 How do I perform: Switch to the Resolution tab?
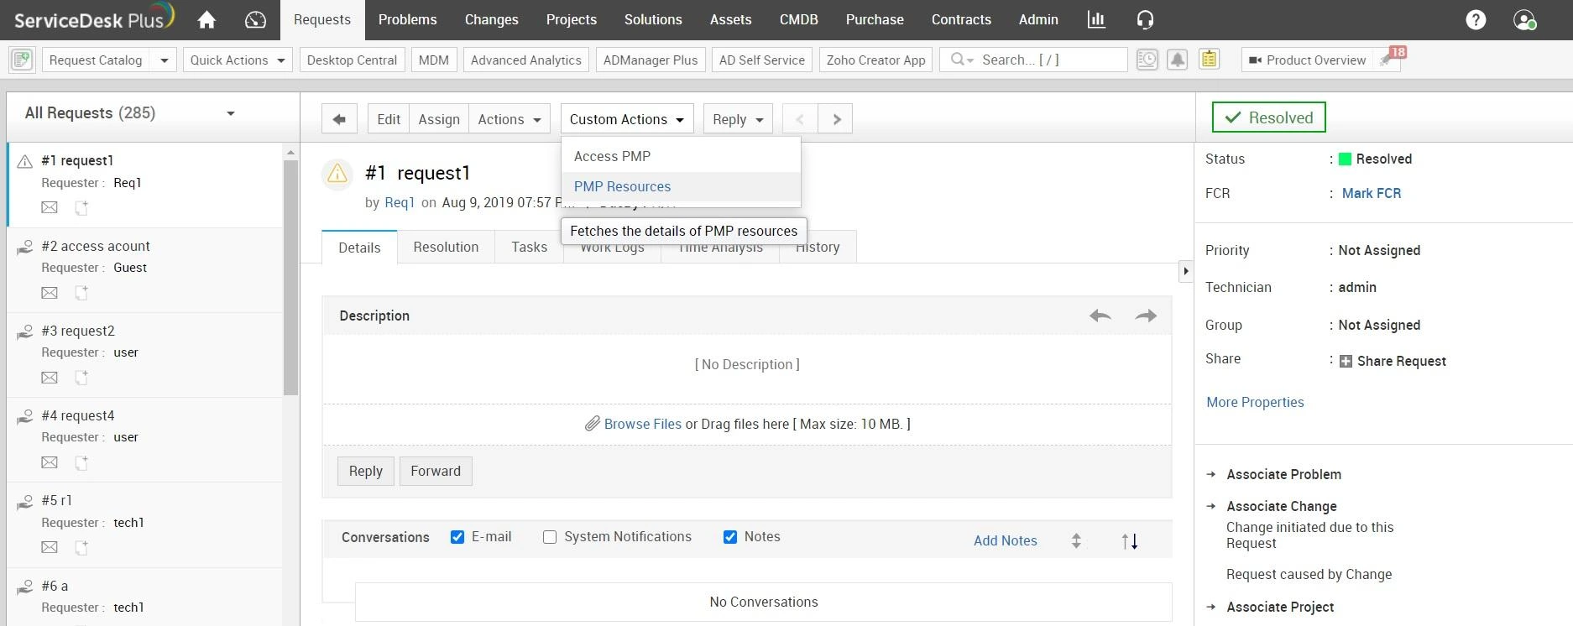point(446,247)
